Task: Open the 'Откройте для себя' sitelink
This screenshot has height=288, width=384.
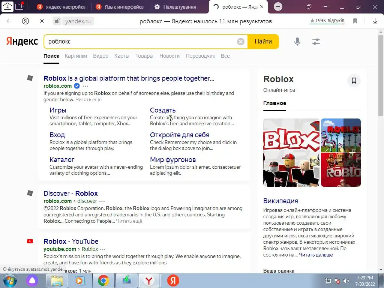Action: pos(180,135)
